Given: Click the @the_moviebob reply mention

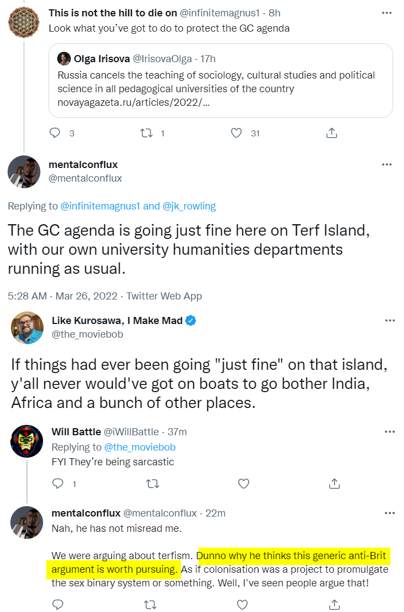Looking at the screenshot, I should pyautogui.click(x=146, y=447).
